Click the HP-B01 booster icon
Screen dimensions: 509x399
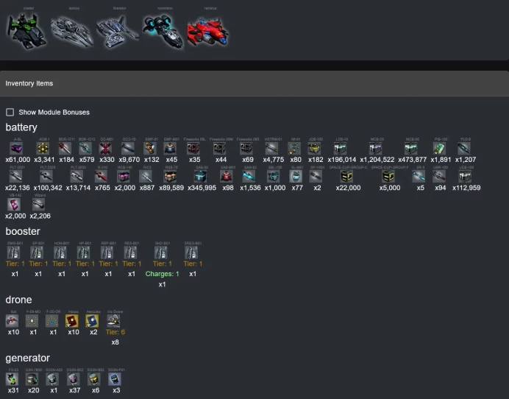pyautogui.click(x=84, y=253)
